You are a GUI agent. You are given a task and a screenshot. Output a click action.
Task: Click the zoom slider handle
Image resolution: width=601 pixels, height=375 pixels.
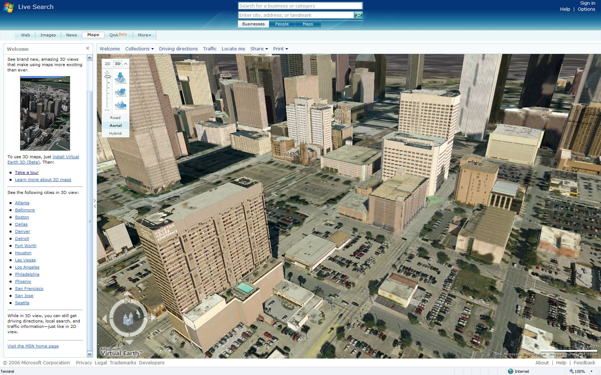(x=107, y=77)
